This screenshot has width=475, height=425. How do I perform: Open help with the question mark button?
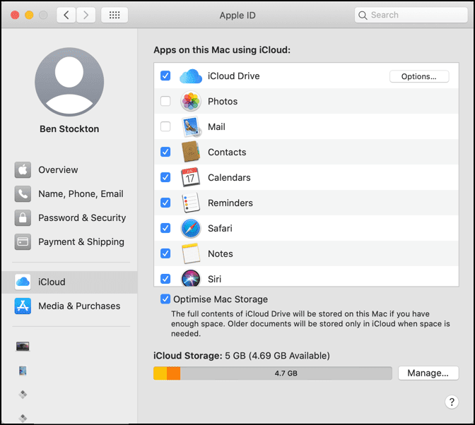pyautogui.click(x=452, y=402)
